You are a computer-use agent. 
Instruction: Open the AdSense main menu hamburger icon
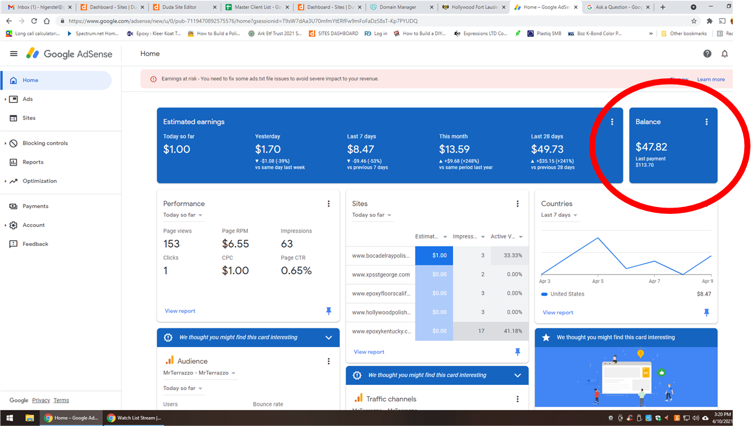[x=14, y=54]
